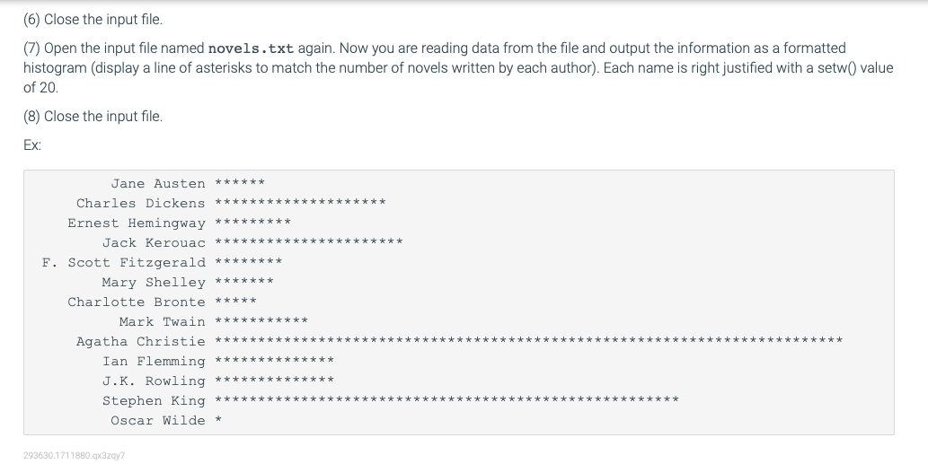Click the Stephen King asterisk bar
The height and width of the screenshot is (464, 928).
[446, 399]
